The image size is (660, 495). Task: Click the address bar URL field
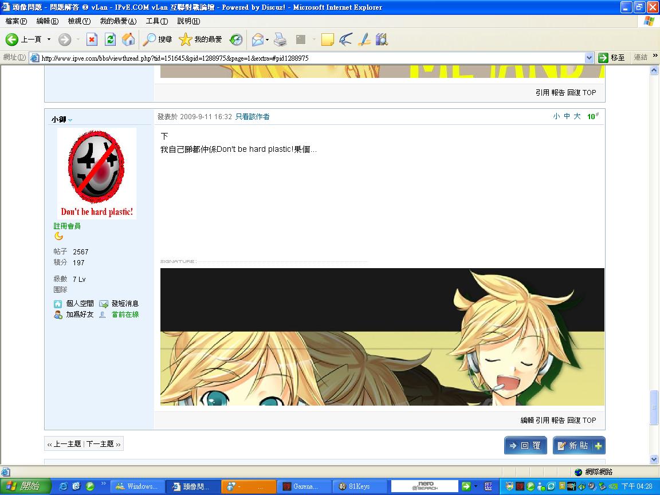[312, 58]
